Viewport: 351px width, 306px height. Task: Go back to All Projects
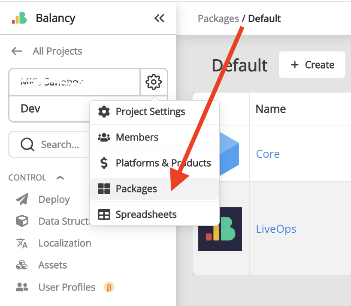(57, 51)
